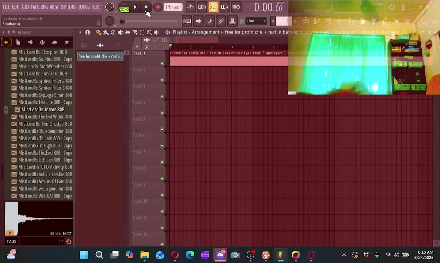Click the master pitch knob
Screen dimensions: 440x263
[x=109, y=21]
